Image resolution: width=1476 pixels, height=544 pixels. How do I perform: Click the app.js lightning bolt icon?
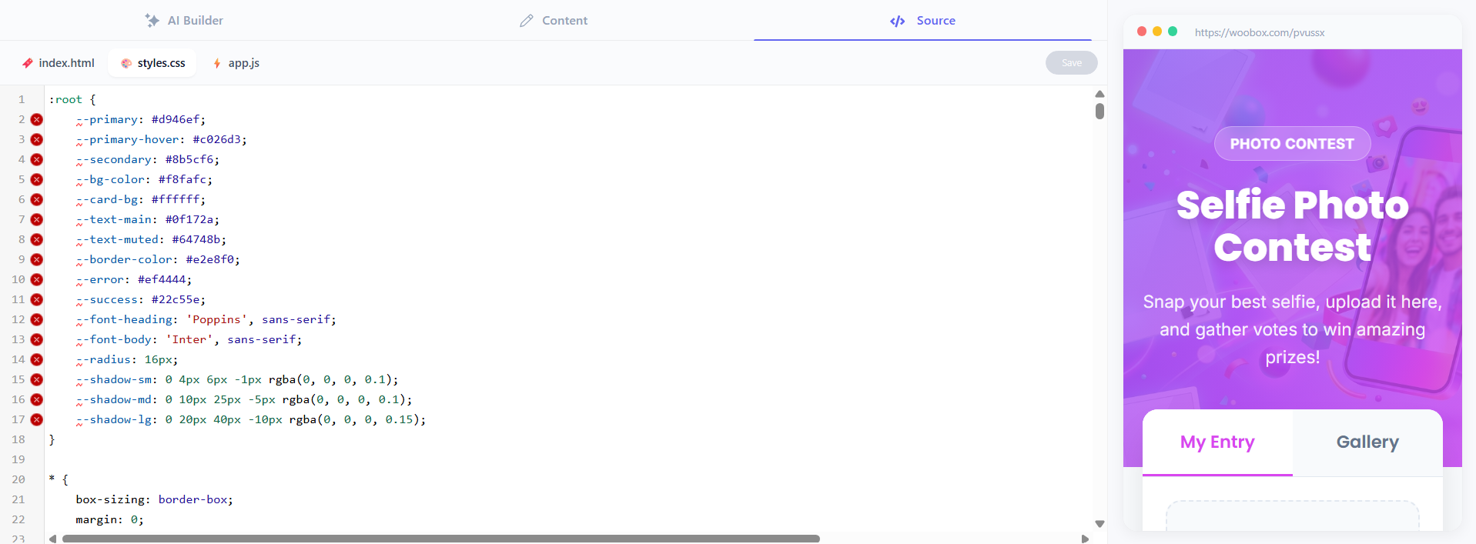pyautogui.click(x=217, y=63)
